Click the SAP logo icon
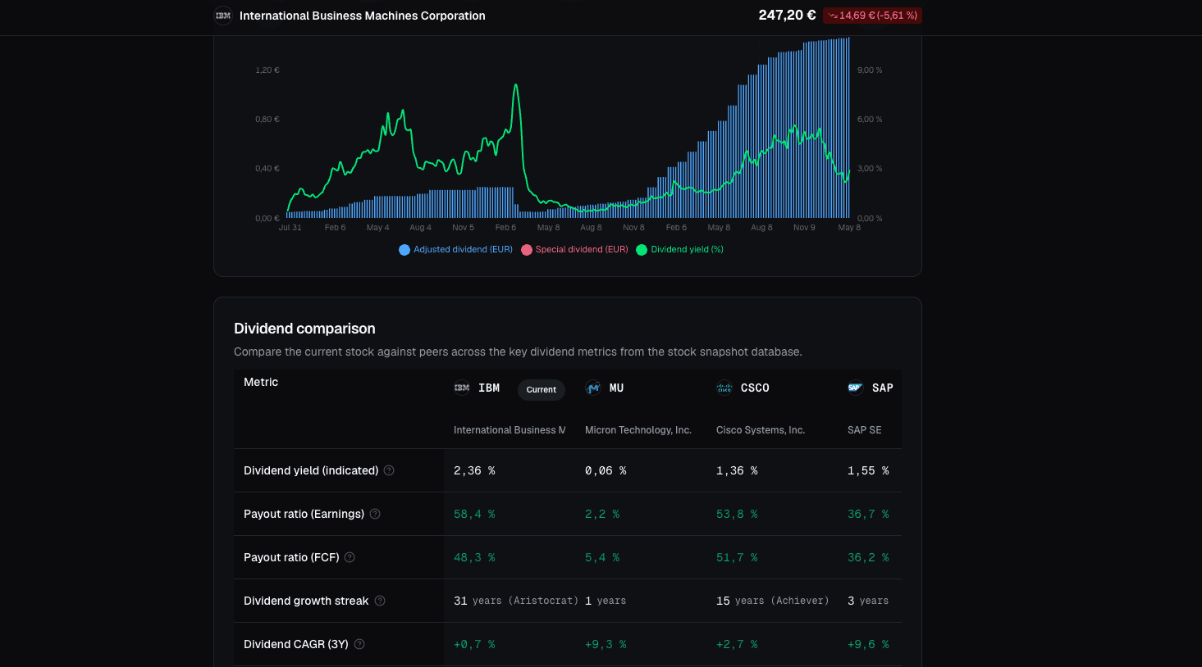This screenshot has height=667, width=1202. 856,388
